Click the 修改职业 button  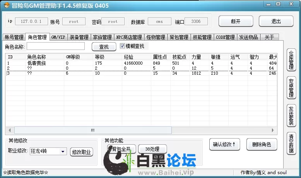[x=82, y=152]
